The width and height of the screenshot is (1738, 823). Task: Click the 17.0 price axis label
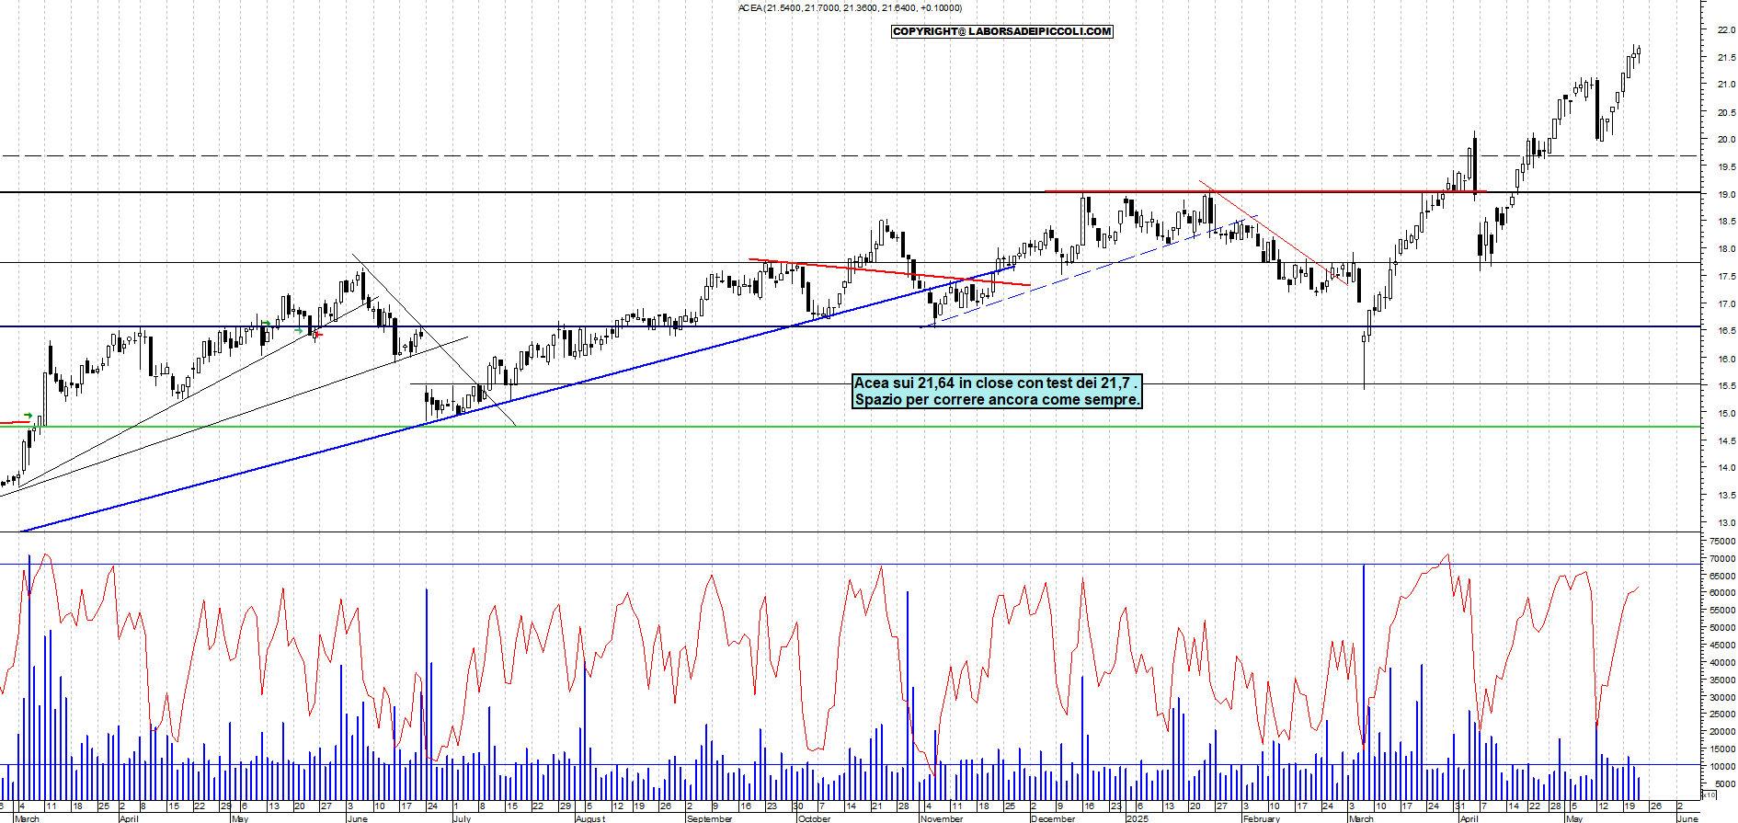[x=1726, y=304]
